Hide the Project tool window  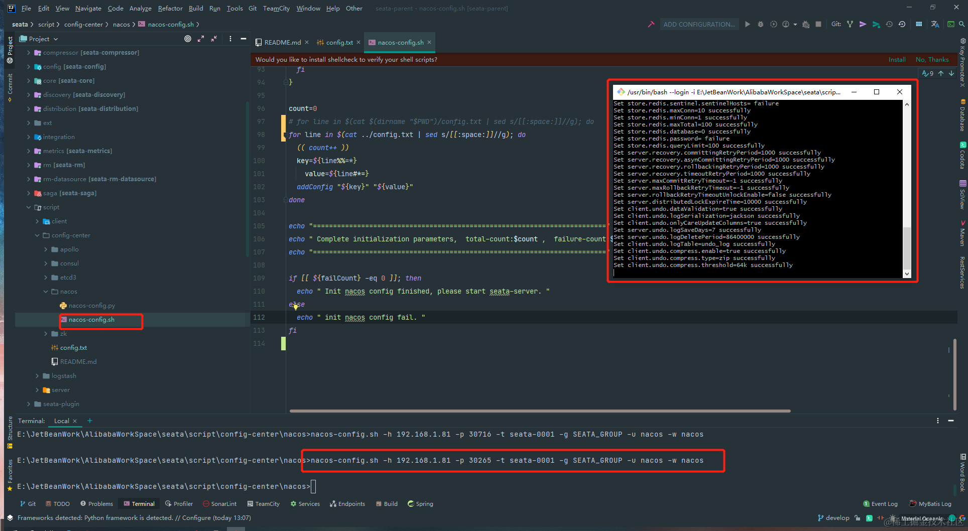[x=244, y=39]
